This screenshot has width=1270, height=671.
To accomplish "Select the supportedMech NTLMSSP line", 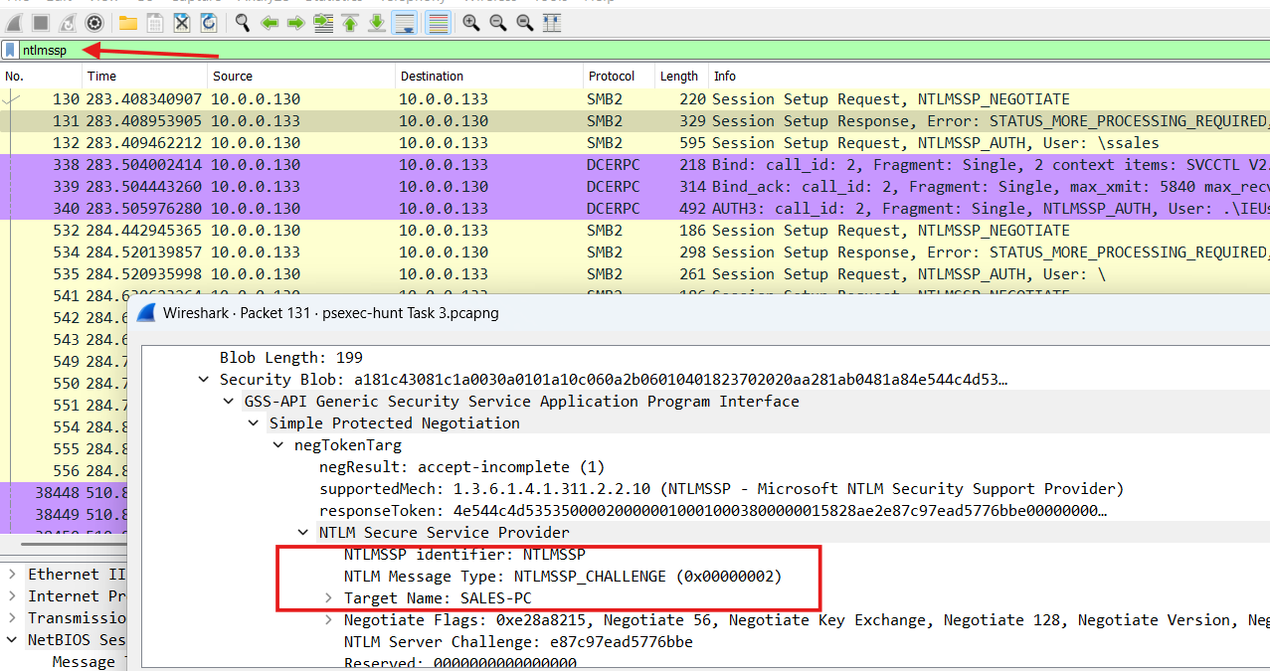I will (721, 489).
